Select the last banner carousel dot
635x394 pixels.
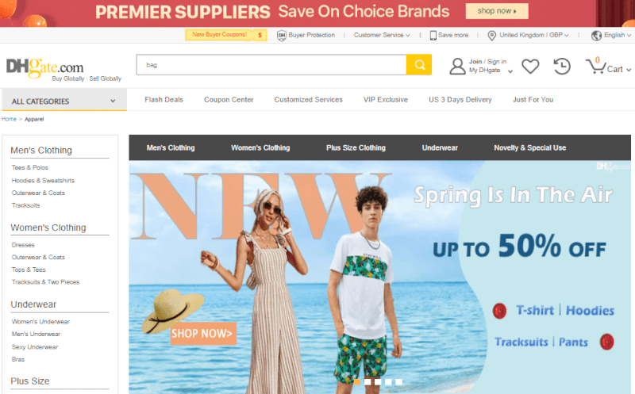[x=399, y=381]
